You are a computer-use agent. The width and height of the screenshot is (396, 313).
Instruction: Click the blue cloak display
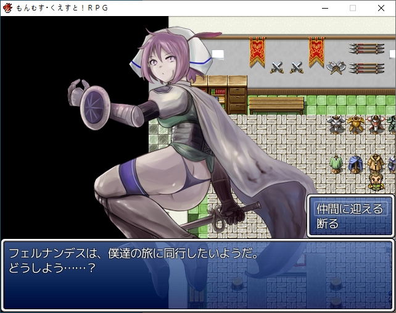[x=355, y=164]
